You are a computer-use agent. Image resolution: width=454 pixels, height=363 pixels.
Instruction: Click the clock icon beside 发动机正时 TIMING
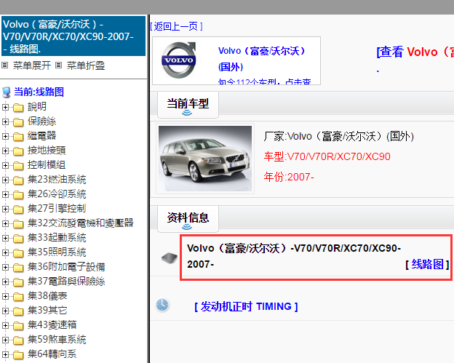(162, 305)
